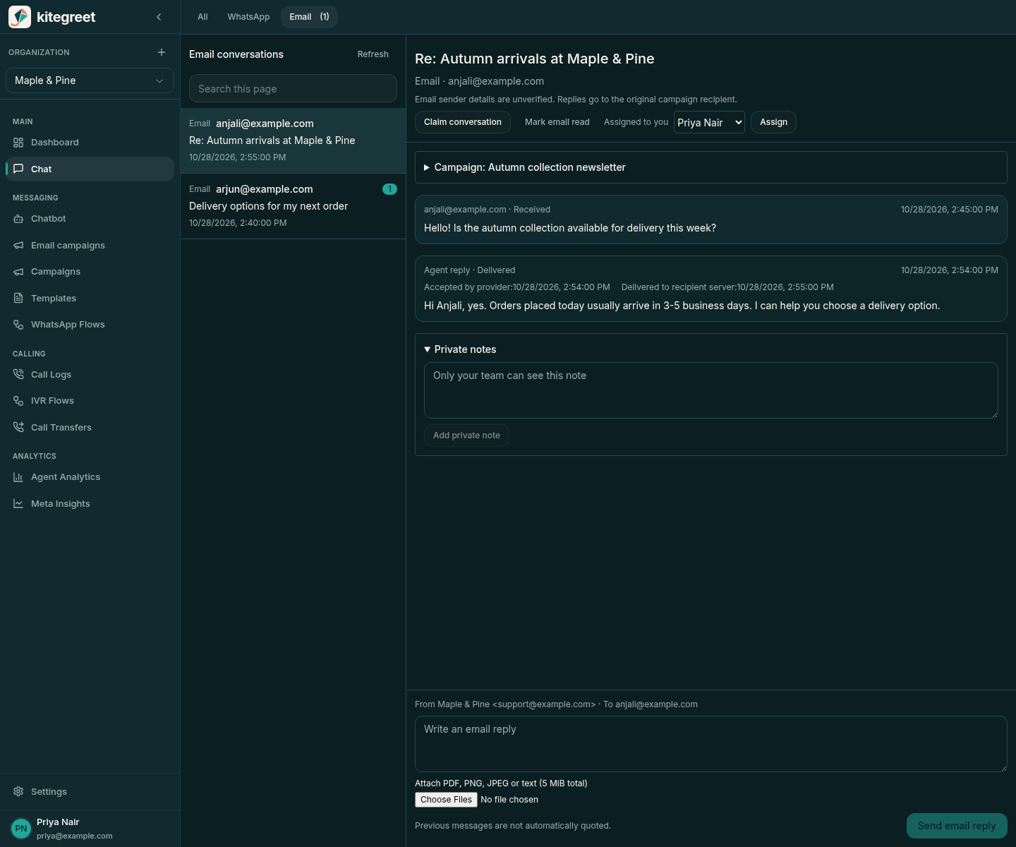Click Claim conversation button

[x=463, y=122]
